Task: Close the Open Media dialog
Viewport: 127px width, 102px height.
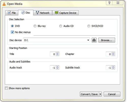Action: (118, 3)
